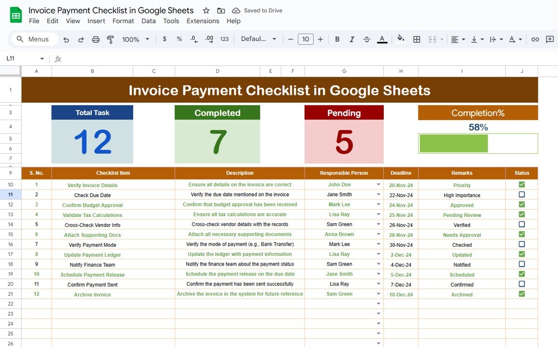Open the Data menu

148,21
